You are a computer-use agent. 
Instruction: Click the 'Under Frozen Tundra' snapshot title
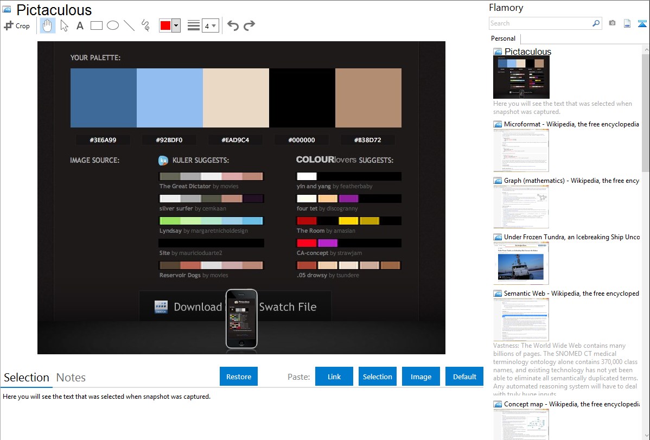click(x=572, y=237)
